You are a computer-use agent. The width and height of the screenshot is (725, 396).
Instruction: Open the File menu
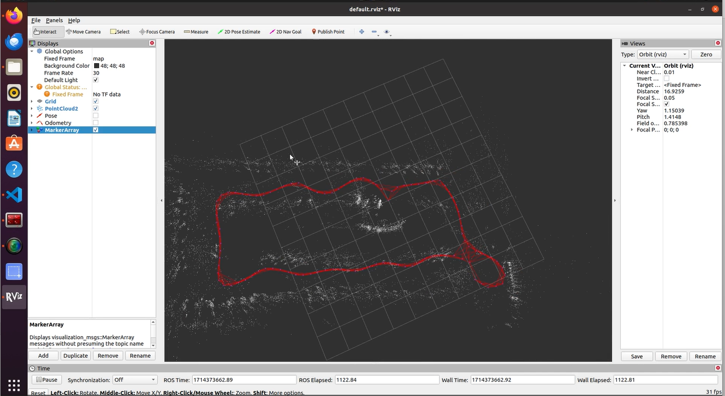click(x=36, y=20)
